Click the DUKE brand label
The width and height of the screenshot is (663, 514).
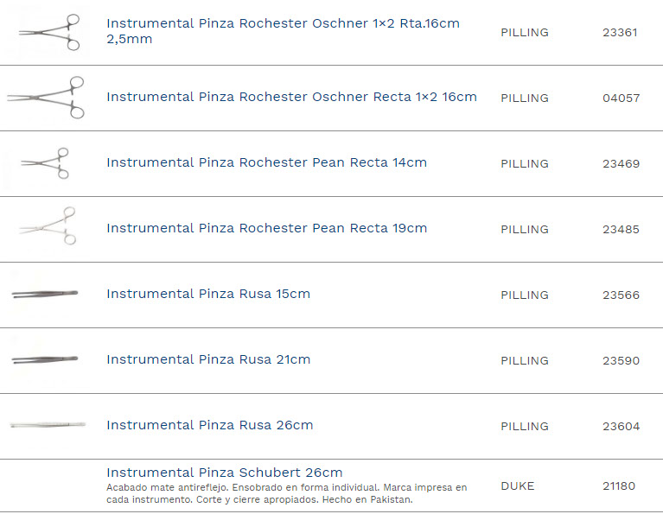tap(517, 486)
